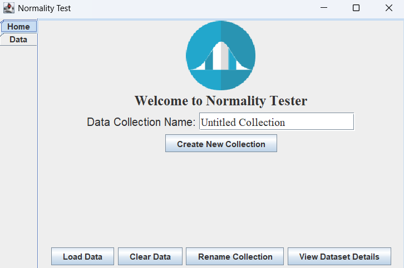The height and width of the screenshot is (268, 404).
Task: Minimize the Normality Test window
Action: [323, 8]
